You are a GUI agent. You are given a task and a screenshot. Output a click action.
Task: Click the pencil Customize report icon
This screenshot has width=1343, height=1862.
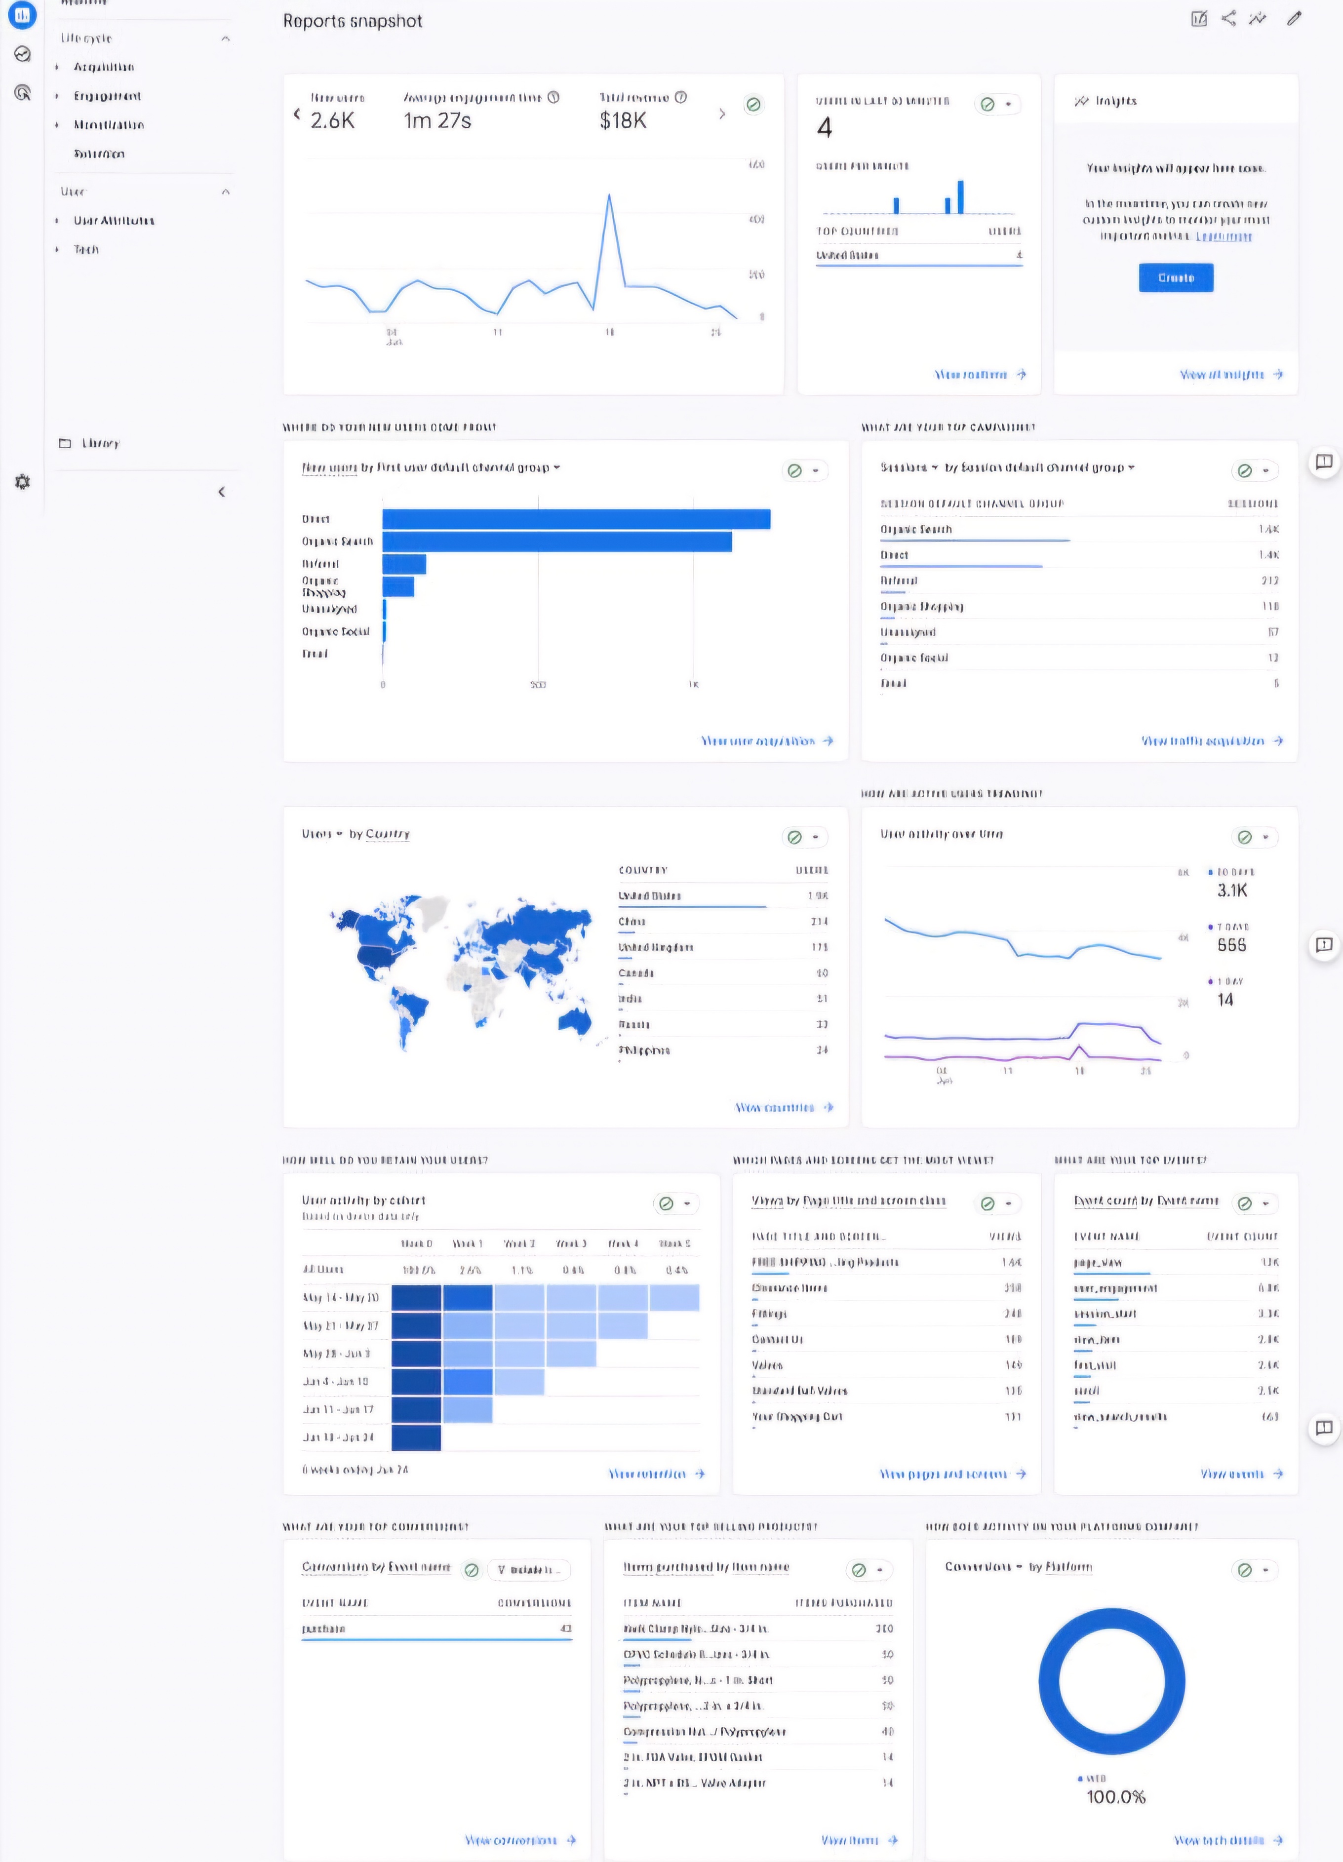click(x=1295, y=18)
